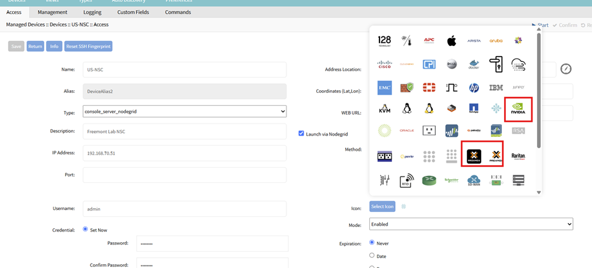The image size is (592, 268).
Task: Switch to the Management tab
Action: coord(52,12)
